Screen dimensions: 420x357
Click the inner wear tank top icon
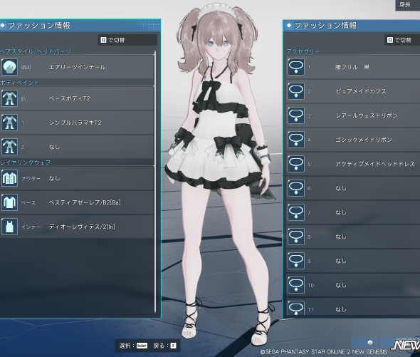click(9, 227)
